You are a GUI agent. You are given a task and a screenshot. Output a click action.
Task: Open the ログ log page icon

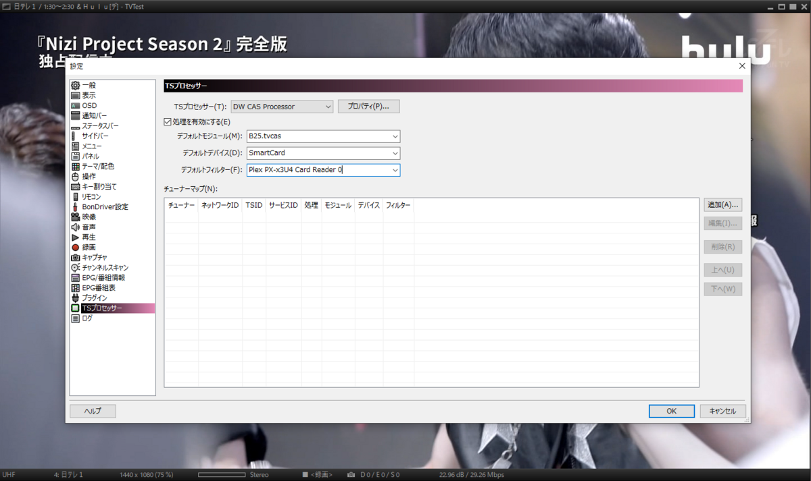click(75, 318)
